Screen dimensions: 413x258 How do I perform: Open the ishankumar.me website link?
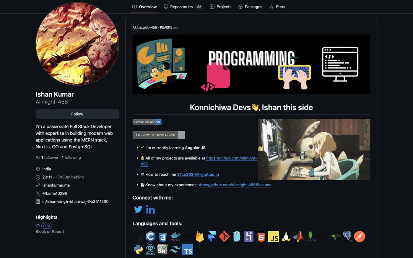point(56,185)
